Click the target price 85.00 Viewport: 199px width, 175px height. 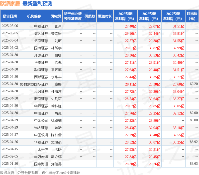[x=194, y=120]
